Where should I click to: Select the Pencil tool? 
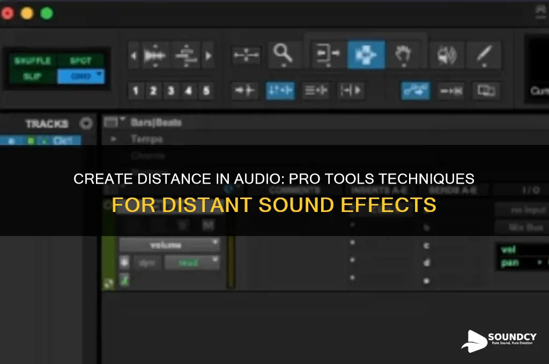tap(484, 55)
